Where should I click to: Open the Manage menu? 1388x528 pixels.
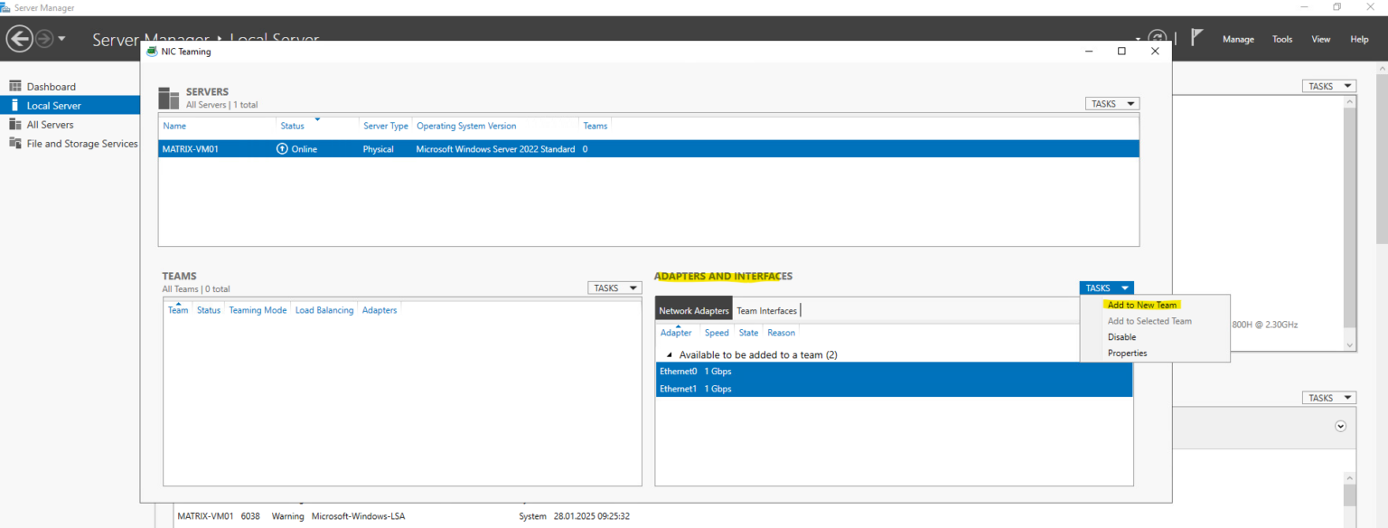1237,38
